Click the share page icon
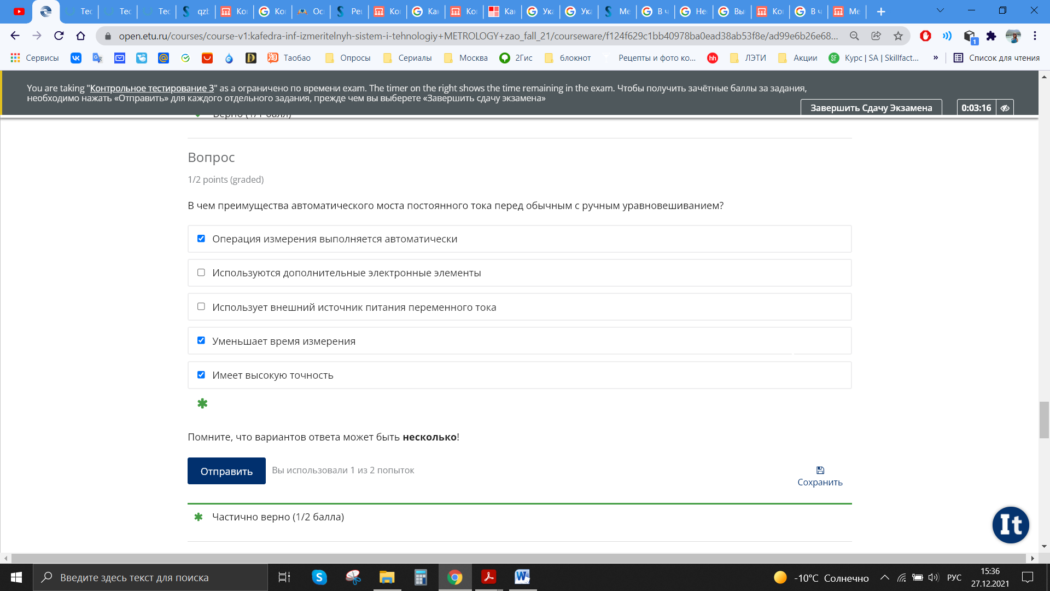This screenshot has height=591, width=1050. (876, 36)
